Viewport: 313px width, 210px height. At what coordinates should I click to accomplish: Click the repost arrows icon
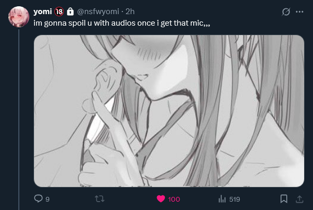[x=99, y=199]
